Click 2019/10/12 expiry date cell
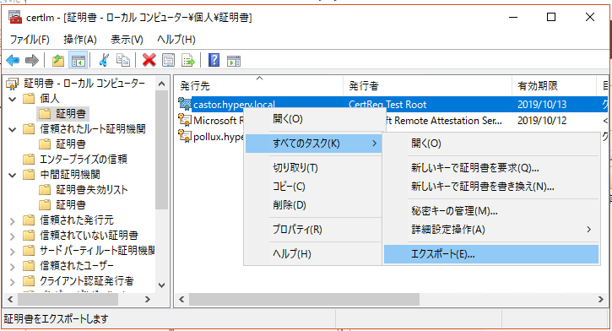The width and height of the screenshot is (612, 331). point(542,120)
